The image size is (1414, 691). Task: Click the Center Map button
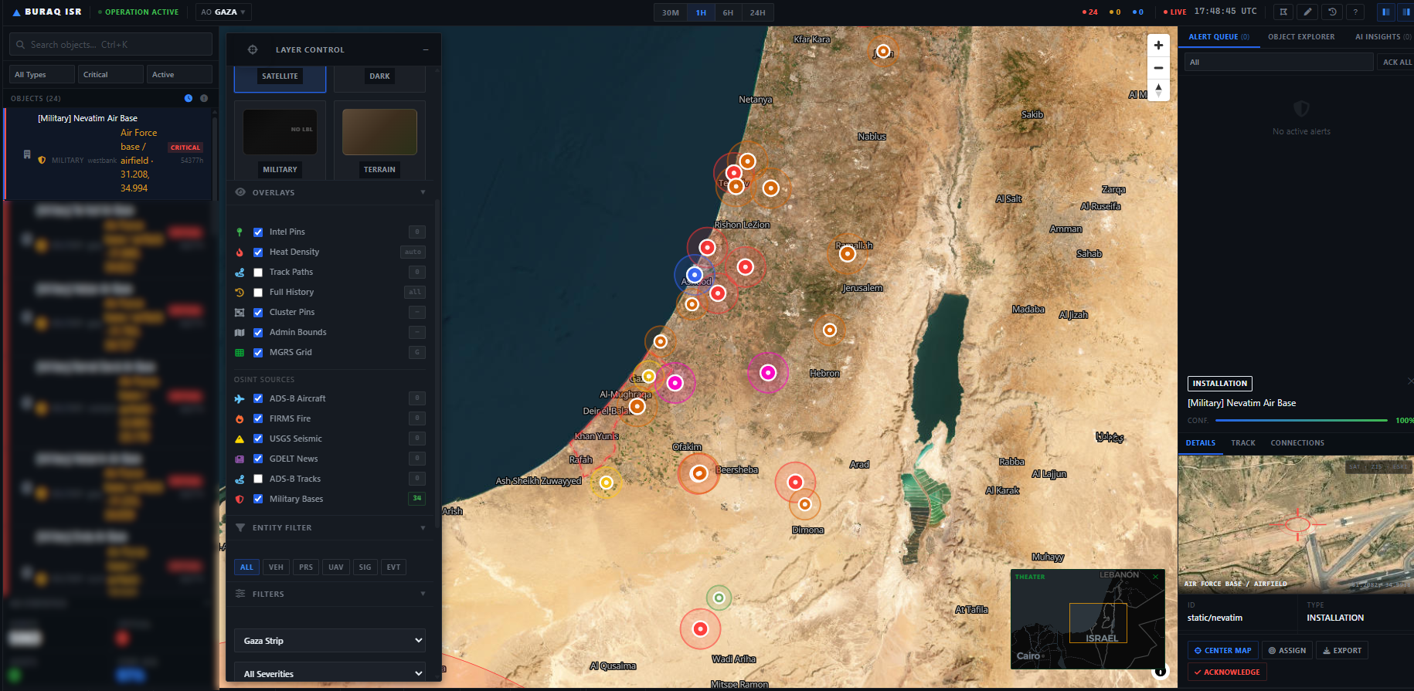[1223, 651]
